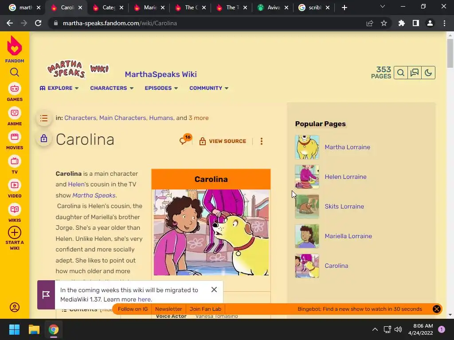The image size is (454, 340).
Task: Open the Carolina infobox image
Action: pyautogui.click(x=211, y=232)
